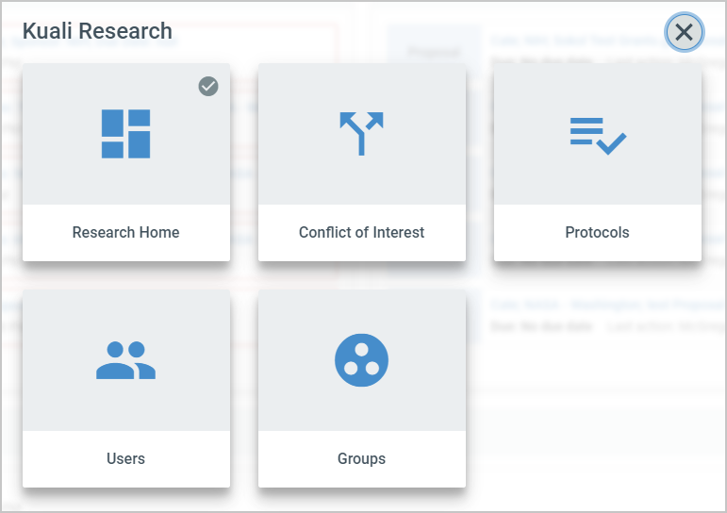Click the Groups three-dot circle icon

click(362, 360)
